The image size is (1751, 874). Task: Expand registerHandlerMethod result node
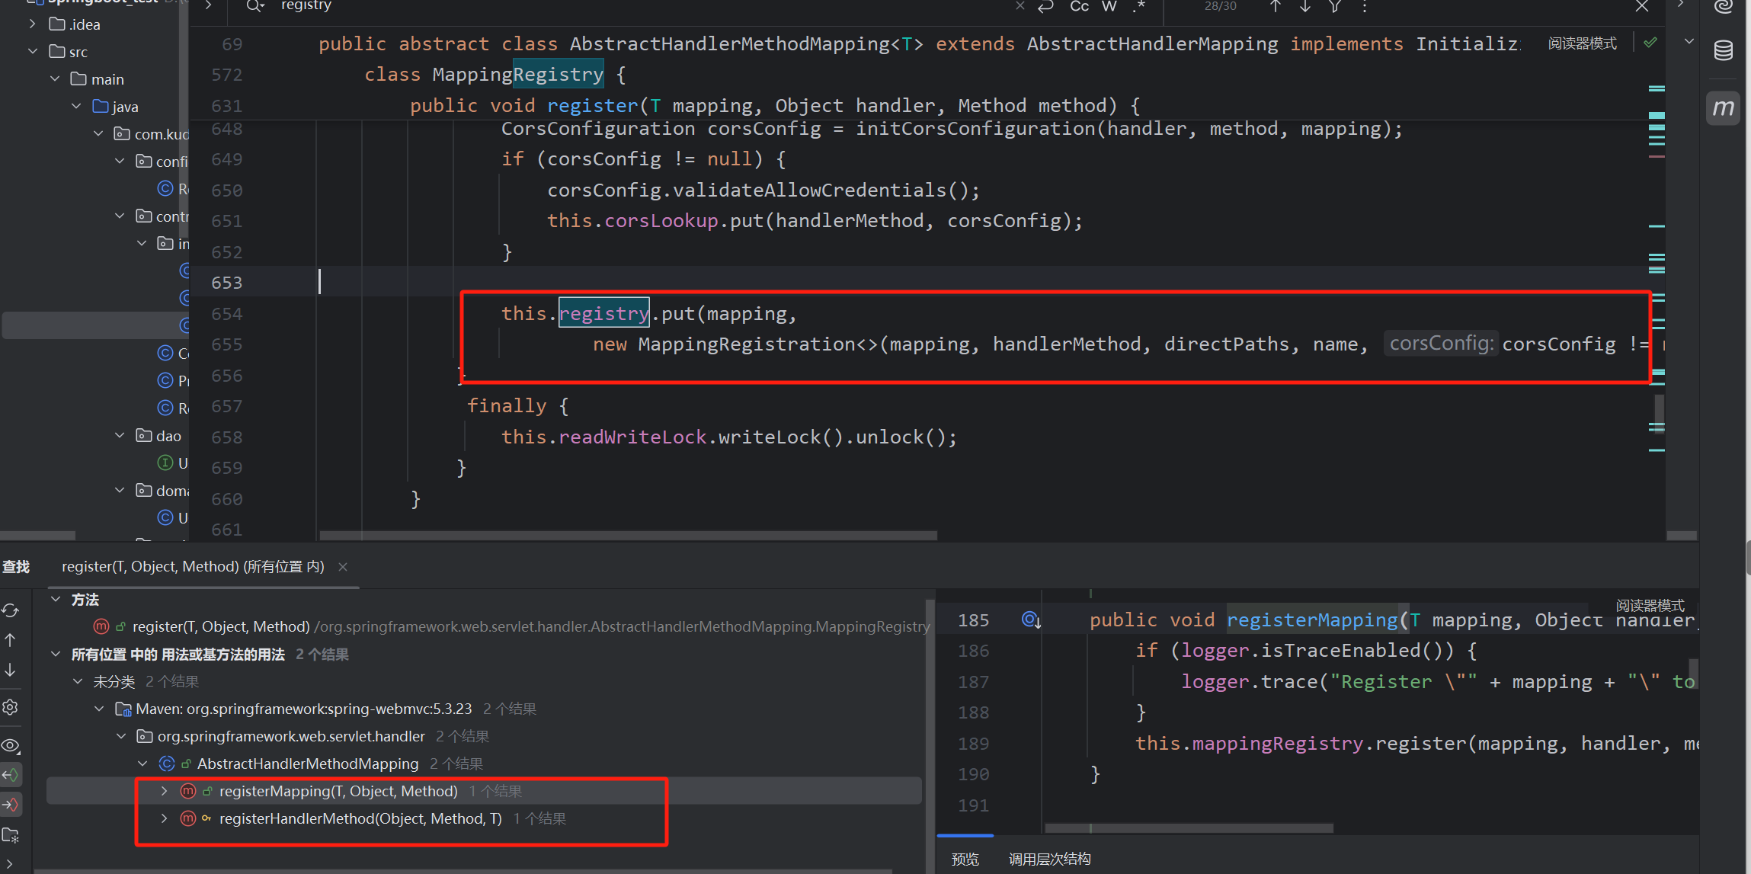[x=164, y=818]
